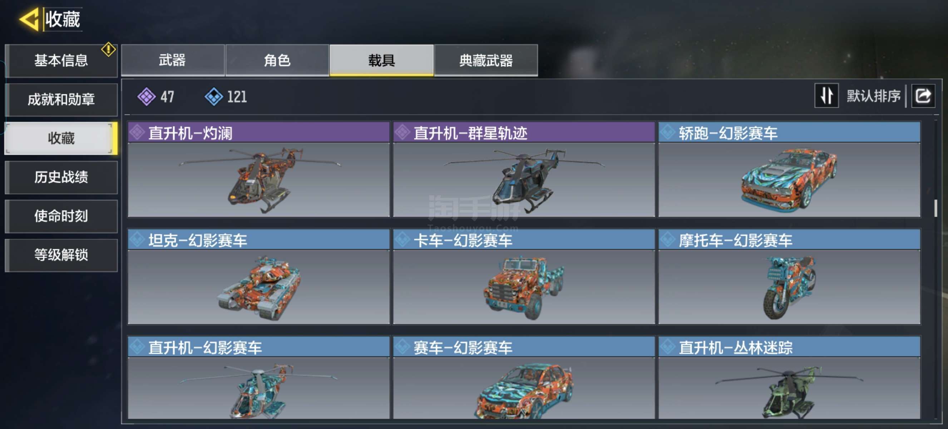
Task: Select the 坦克-幻影赛车 tank thumbnail
Action: tap(259, 287)
